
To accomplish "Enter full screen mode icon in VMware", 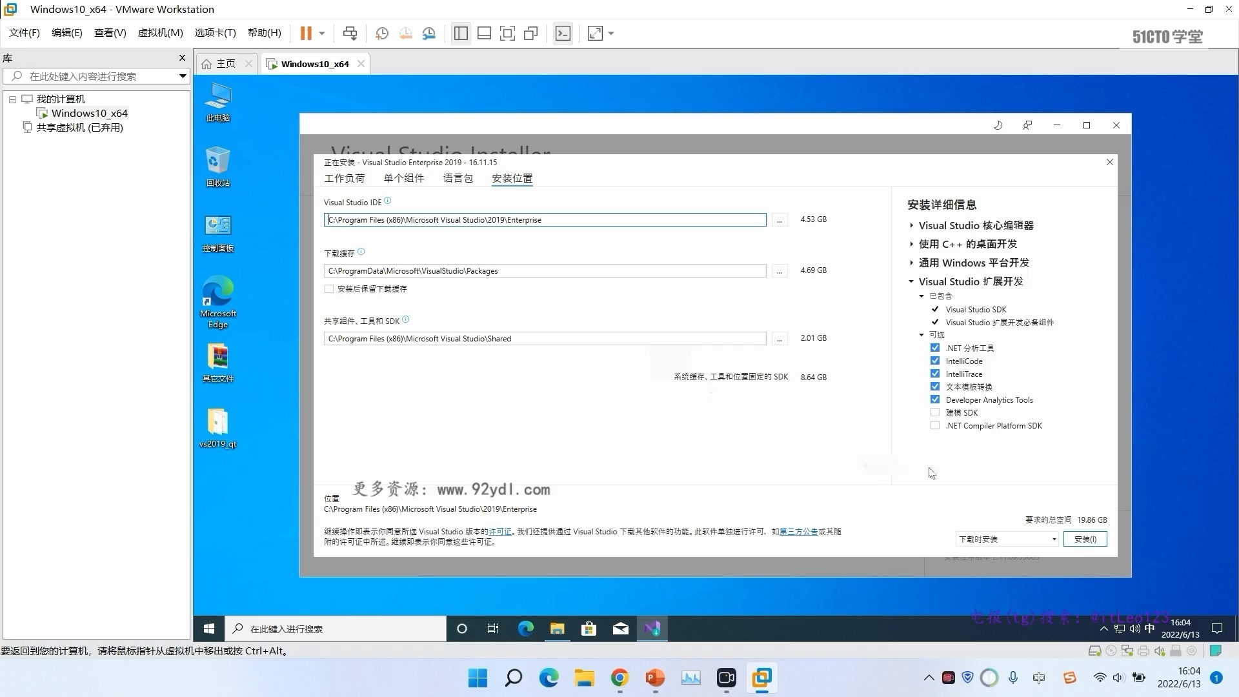I will click(x=508, y=34).
